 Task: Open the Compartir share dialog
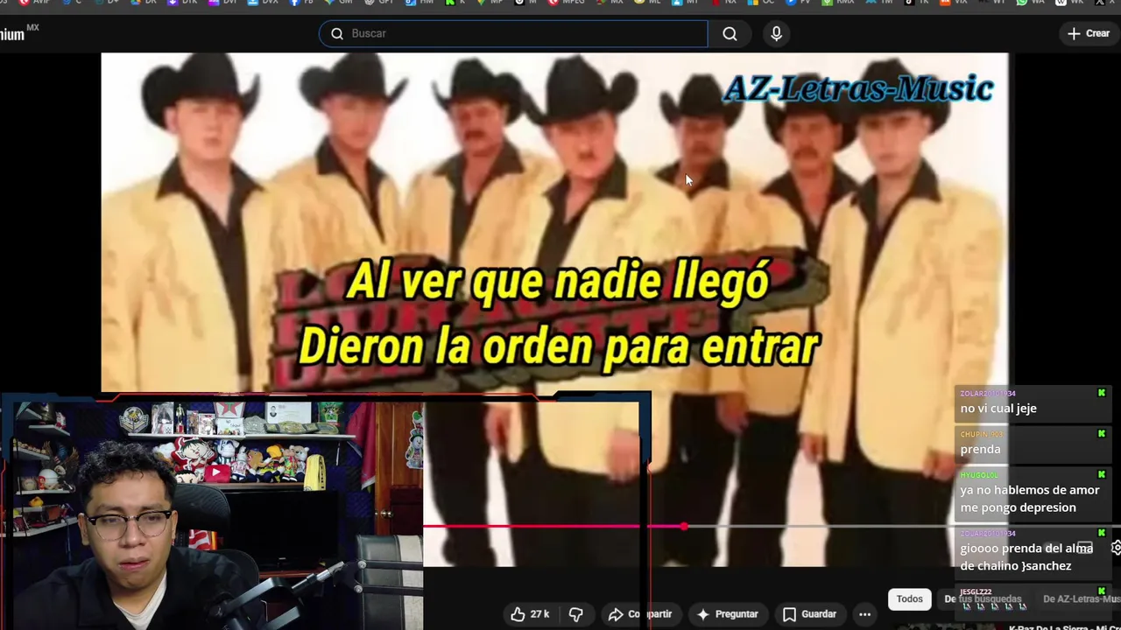click(x=640, y=614)
